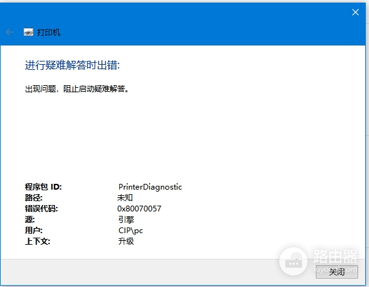This screenshot has height=287, width=369.
Task: Click the heading 进行疑难解答时出错:
Action: tap(72, 65)
